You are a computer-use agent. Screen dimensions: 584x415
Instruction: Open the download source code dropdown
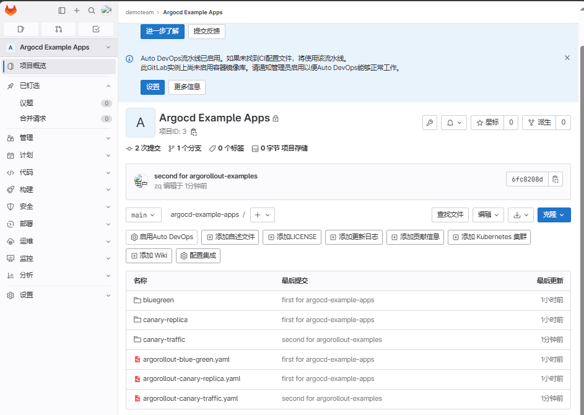pyautogui.click(x=521, y=215)
